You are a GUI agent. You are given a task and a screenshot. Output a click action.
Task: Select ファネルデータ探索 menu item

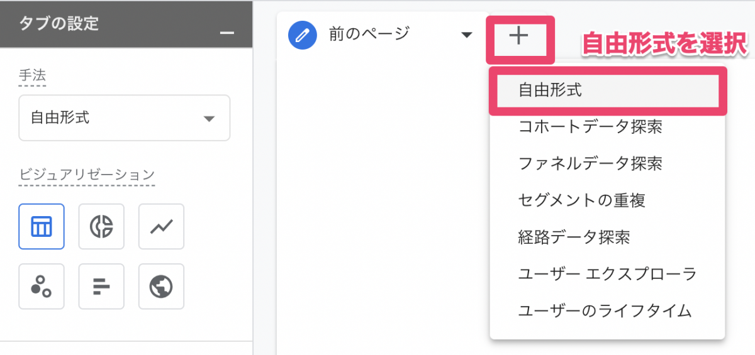(x=590, y=164)
